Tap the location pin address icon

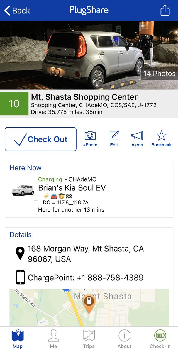20,254
